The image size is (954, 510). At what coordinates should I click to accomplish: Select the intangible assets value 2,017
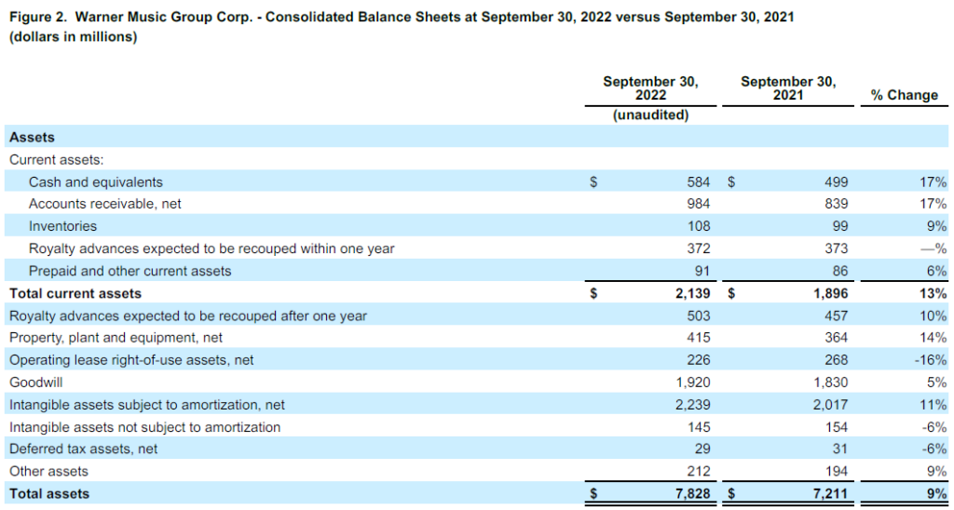coord(831,405)
